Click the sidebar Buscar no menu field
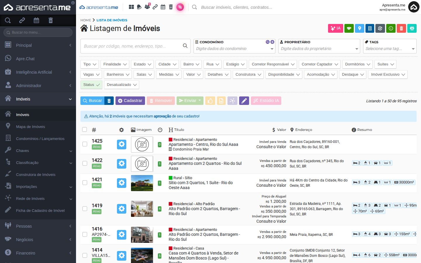The image size is (421, 263). [x=38, y=32]
